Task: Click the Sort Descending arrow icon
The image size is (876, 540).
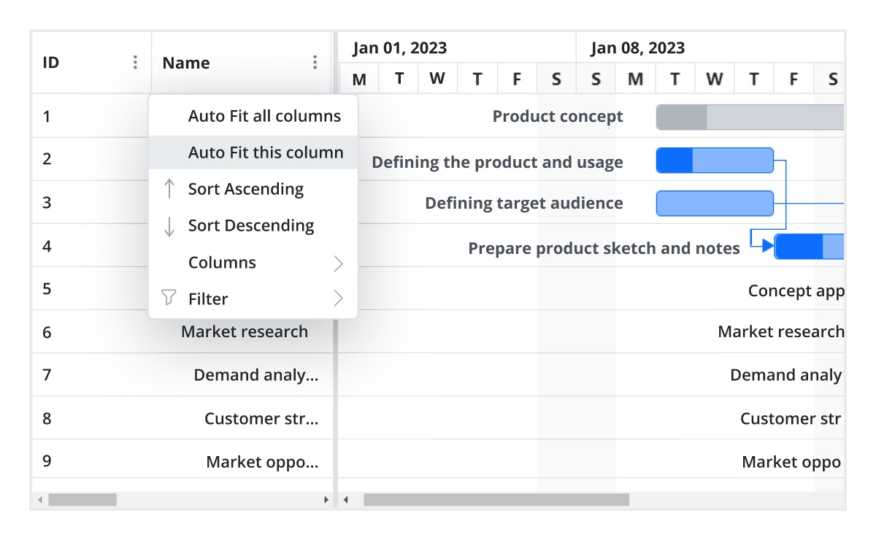Action: [169, 225]
